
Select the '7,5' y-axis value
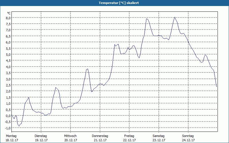(x=8, y=24)
